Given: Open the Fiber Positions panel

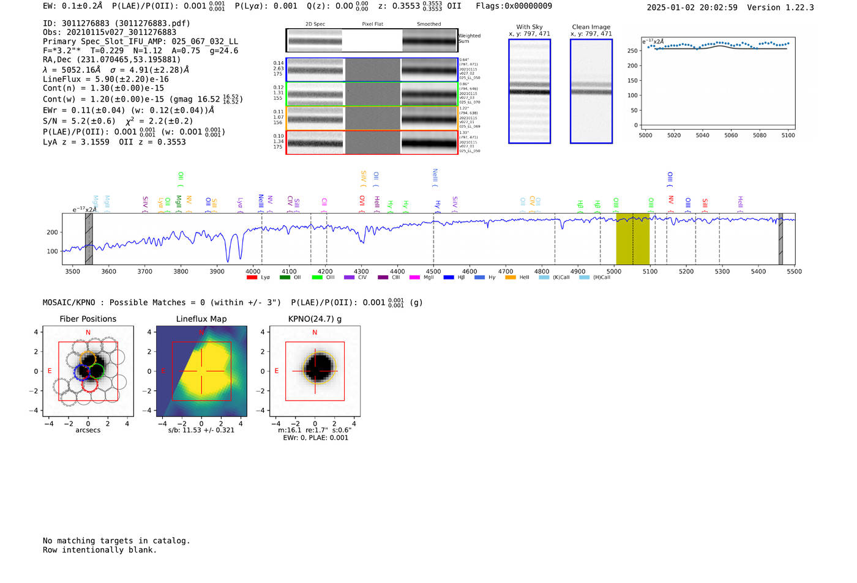Looking at the screenshot, I should 88,371.
